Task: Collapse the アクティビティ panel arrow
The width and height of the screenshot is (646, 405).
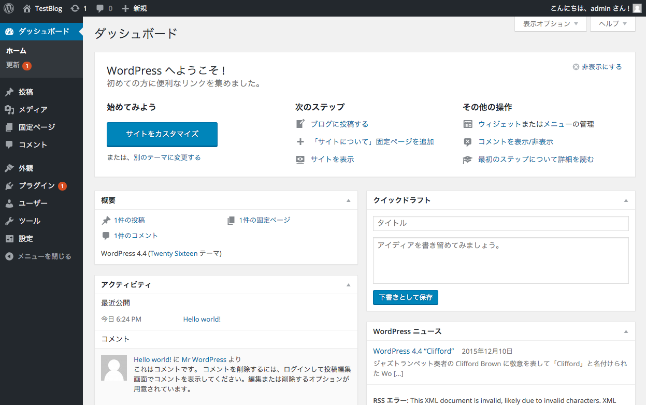Action: [349, 285]
